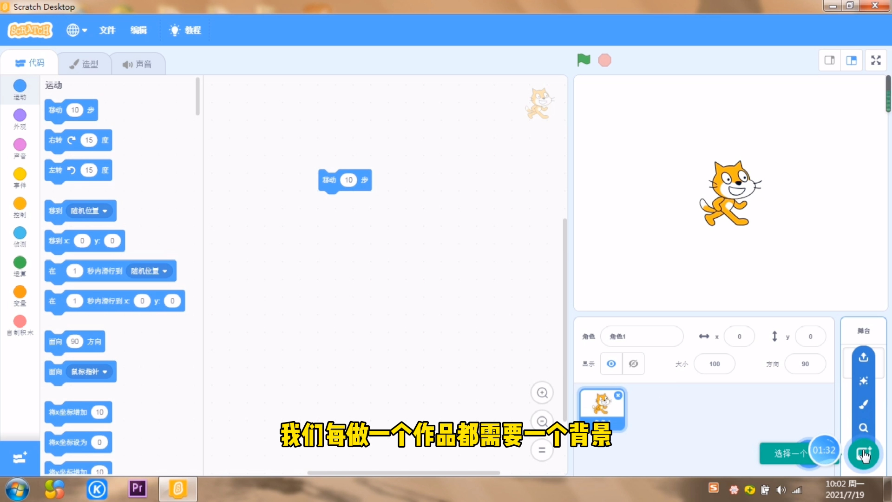Click the block palette scrollbar

[x=197, y=97]
